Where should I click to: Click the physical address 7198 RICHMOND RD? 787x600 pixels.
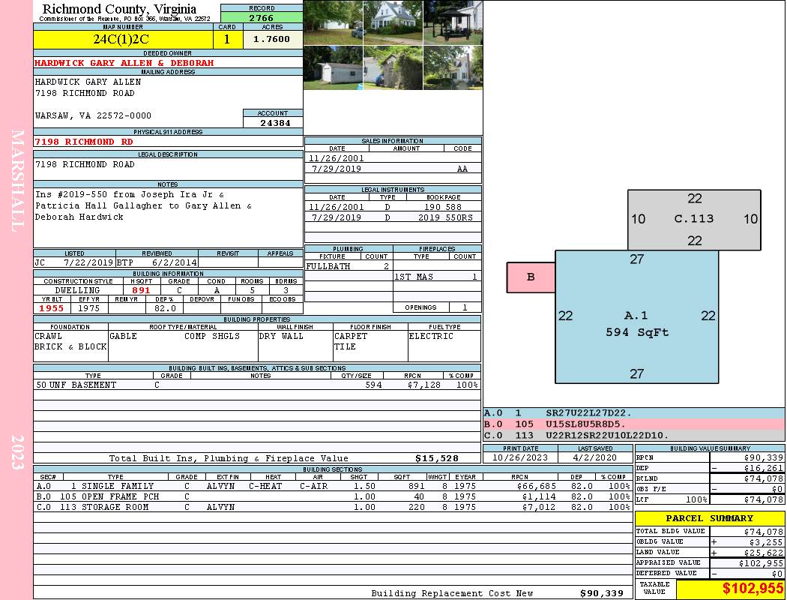tap(85, 142)
